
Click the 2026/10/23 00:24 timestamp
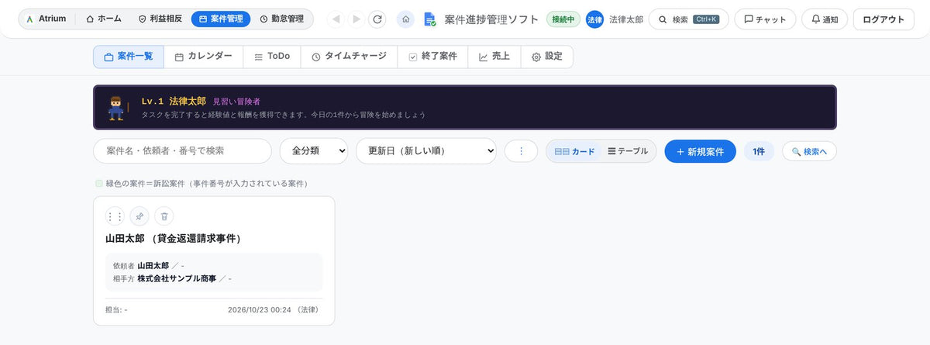coord(260,309)
